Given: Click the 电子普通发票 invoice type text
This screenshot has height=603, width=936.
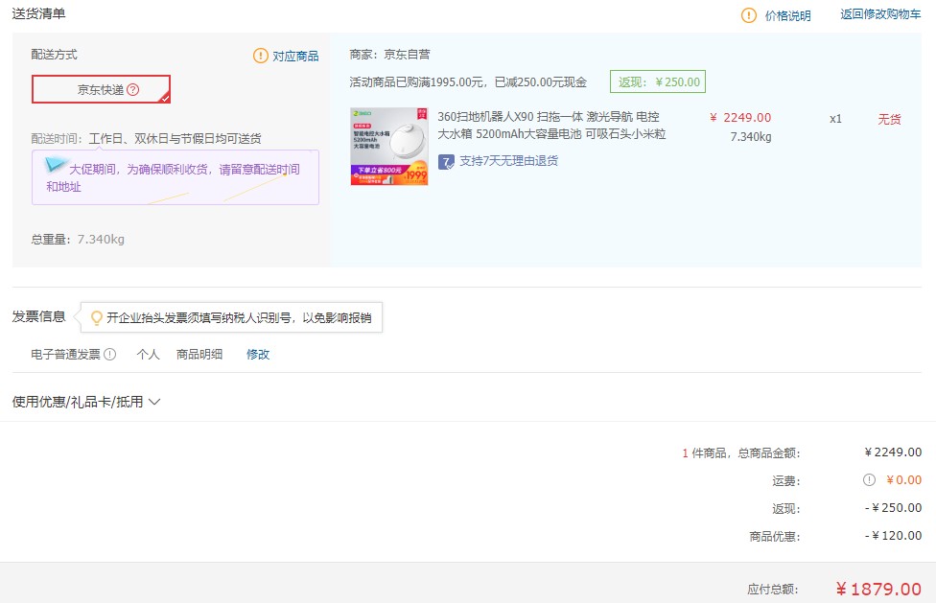Looking at the screenshot, I should click(65, 355).
